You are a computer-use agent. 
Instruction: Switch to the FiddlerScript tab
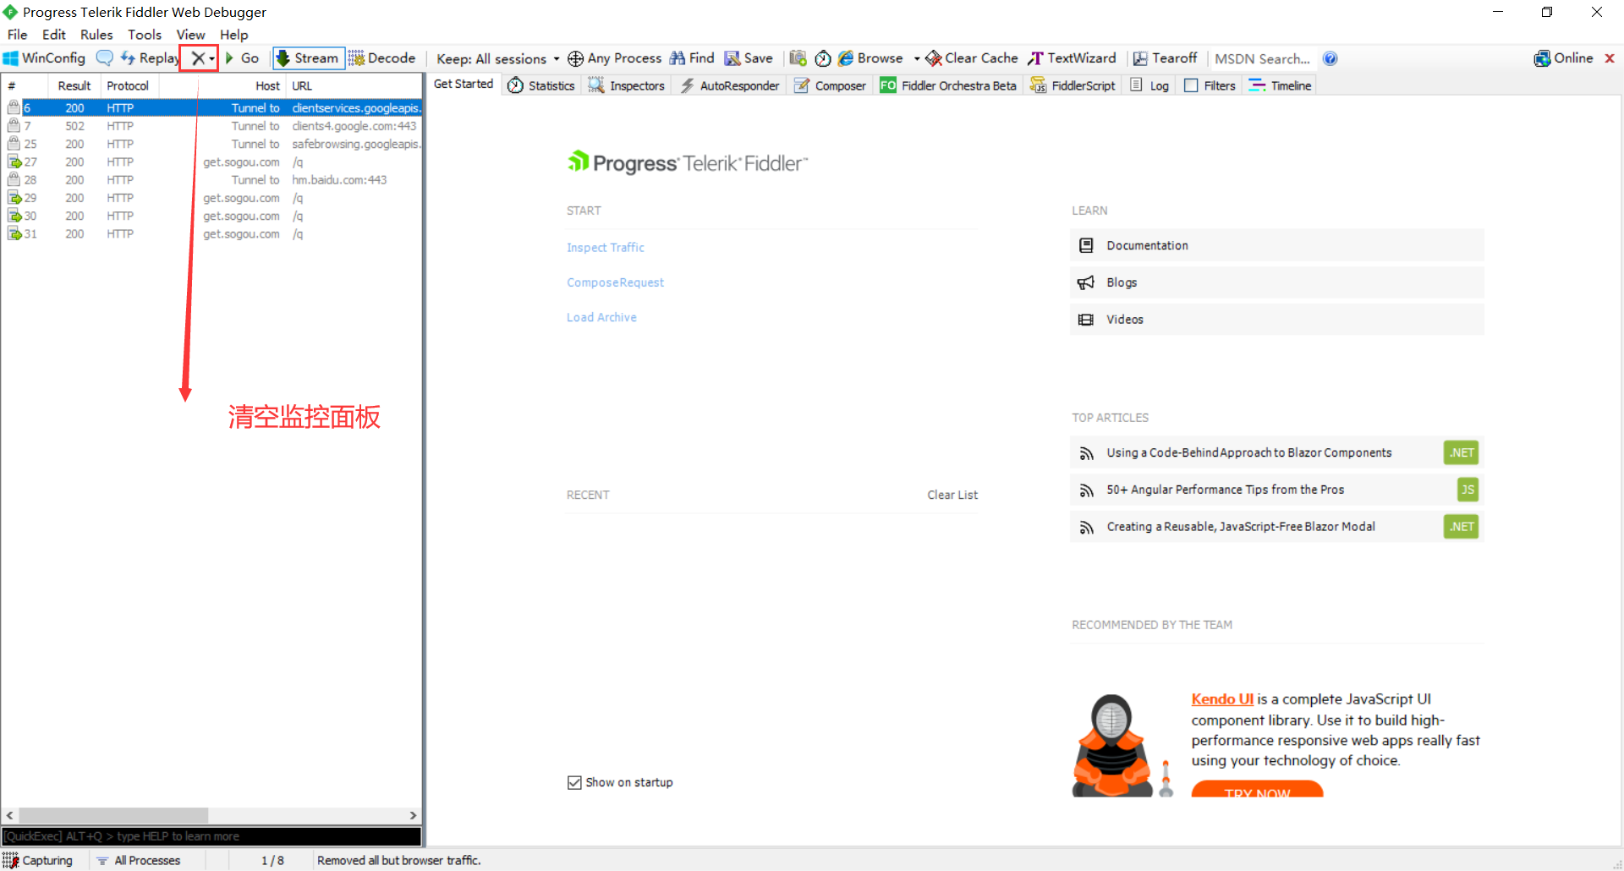tap(1073, 85)
